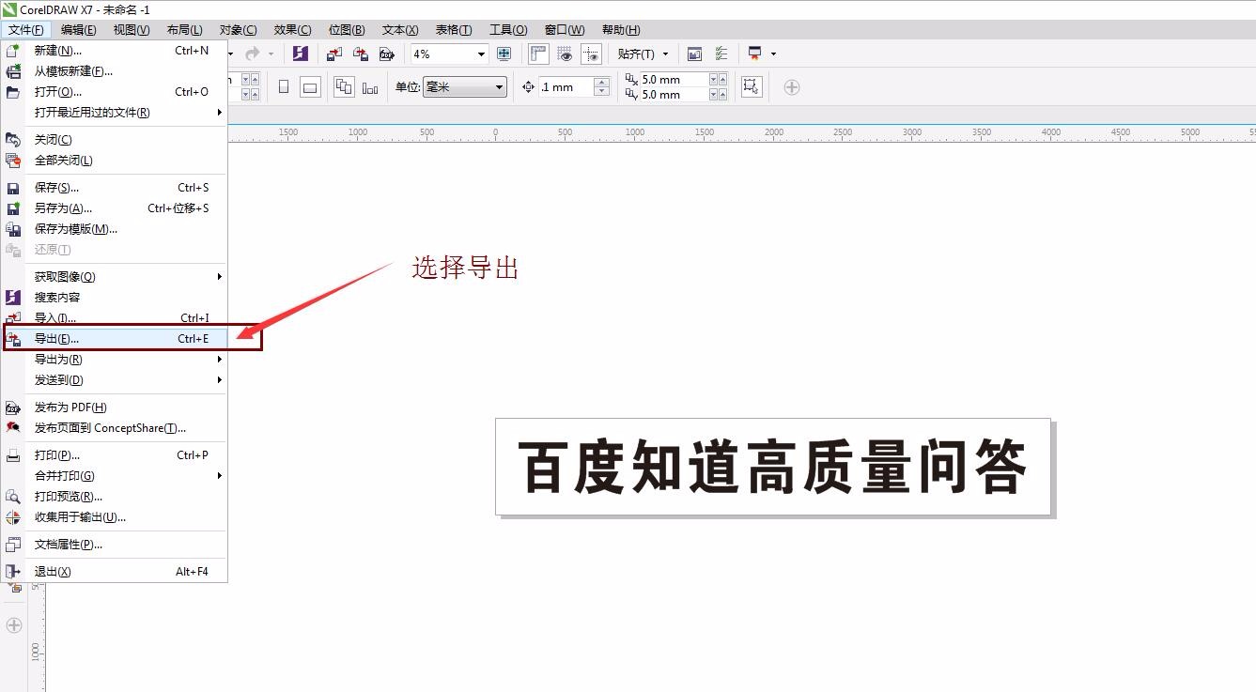Click the treat-as-filled selection icon in property bar
The width and height of the screenshot is (1256, 692).
click(751, 86)
